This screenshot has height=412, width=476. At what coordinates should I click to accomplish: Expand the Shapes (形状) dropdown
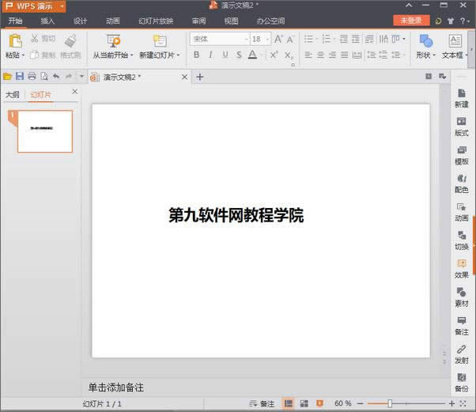point(426,55)
